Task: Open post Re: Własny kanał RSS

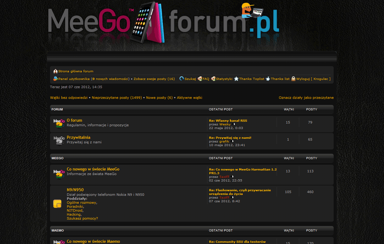Action: point(228,120)
